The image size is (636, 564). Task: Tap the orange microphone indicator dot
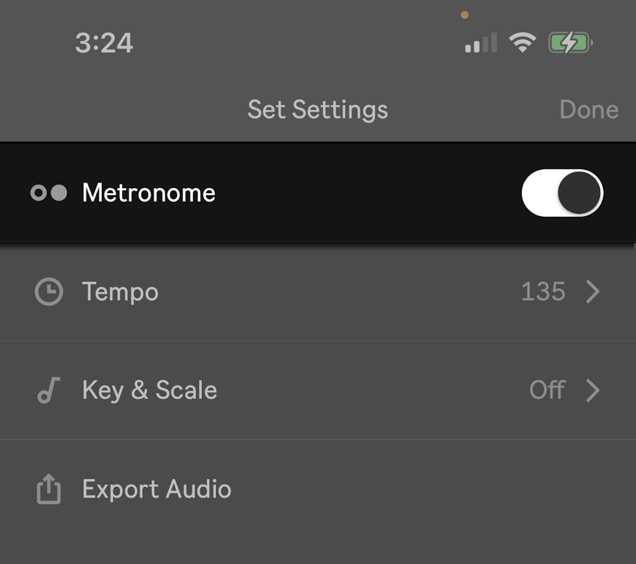(x=465, y=15)
